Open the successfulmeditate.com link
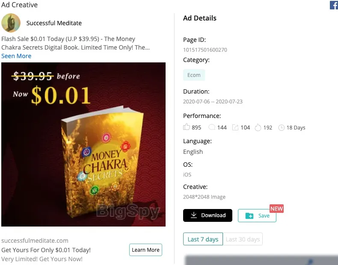The image size is (338, 265). point(35,241)
